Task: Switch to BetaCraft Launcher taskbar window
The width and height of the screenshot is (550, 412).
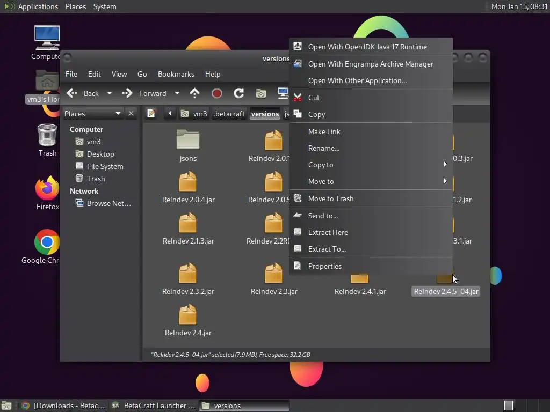Action: pos(153,406)
